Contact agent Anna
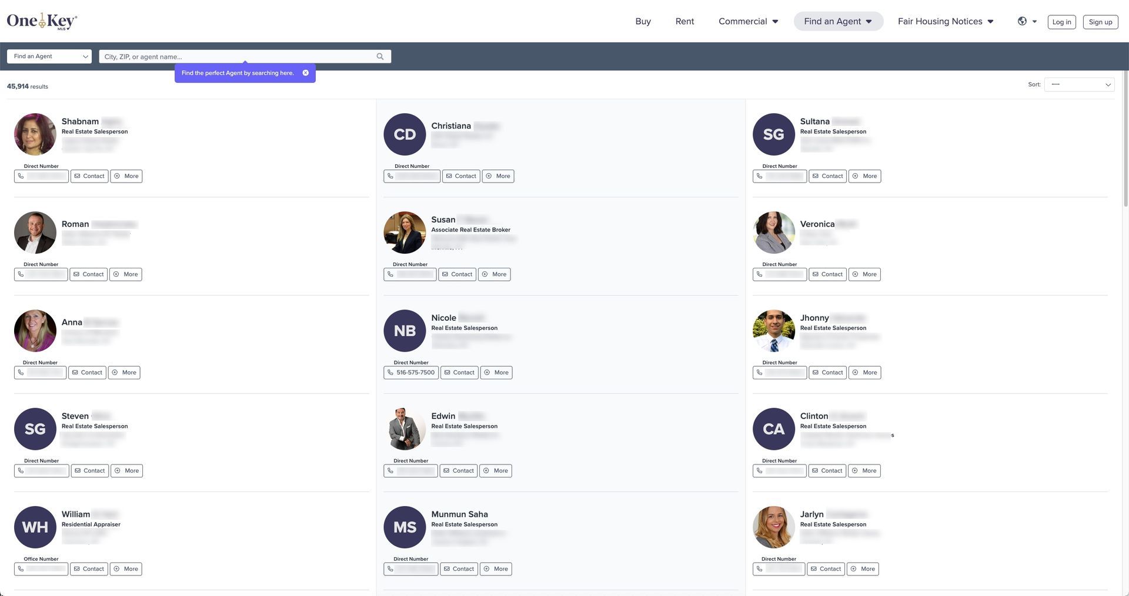 [x=87, y=372]
